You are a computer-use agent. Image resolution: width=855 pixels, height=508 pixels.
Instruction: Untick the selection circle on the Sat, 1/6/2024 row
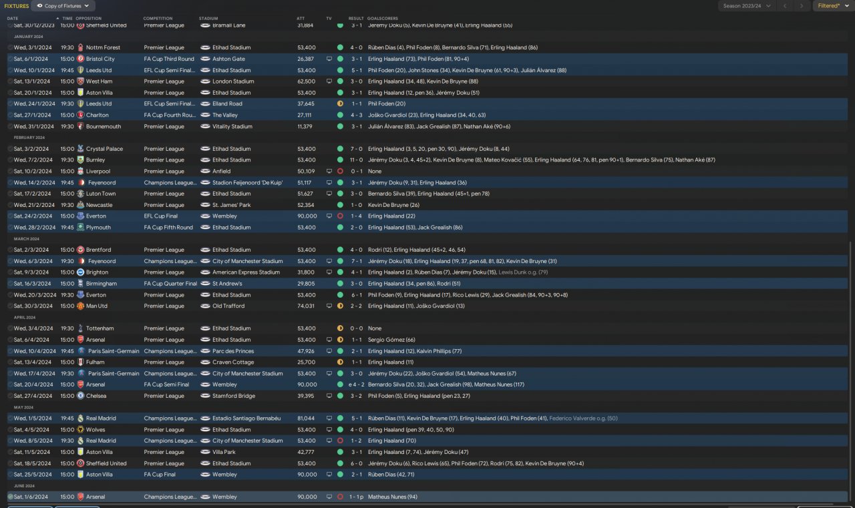10,497
